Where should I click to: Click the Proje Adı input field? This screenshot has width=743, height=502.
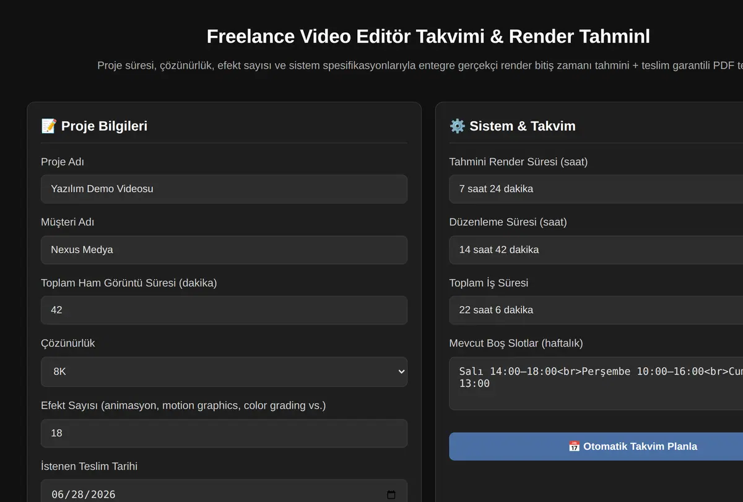click(224, 189)
